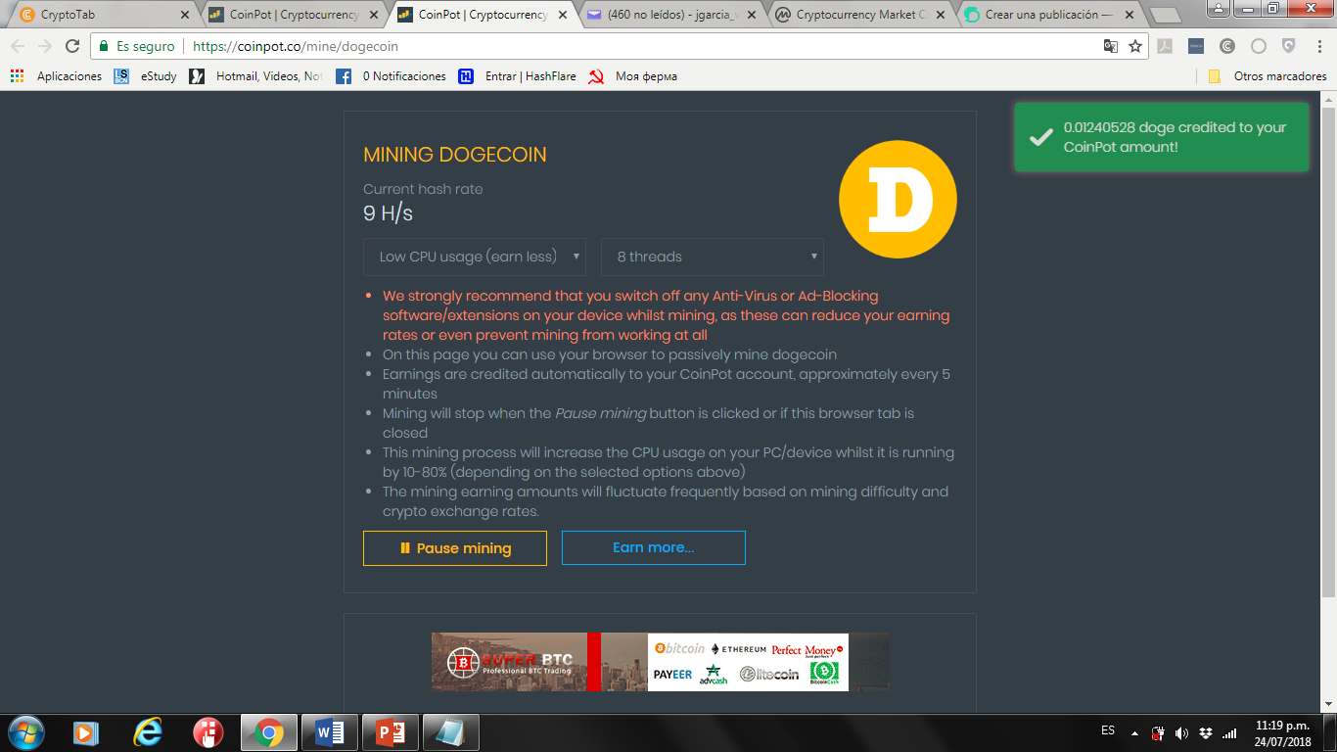Click the blue square extension icon
Image resolution: width=1337 pixels, height=752 pixels.
click(1196, 46)
